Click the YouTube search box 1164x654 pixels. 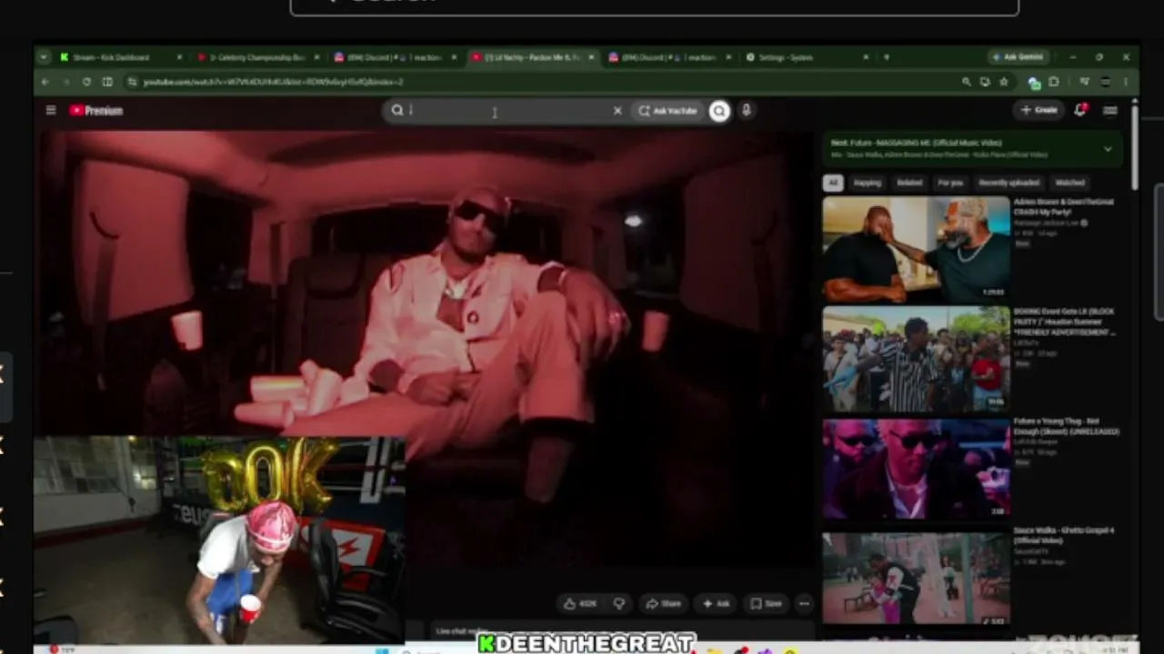coord(507,111)
